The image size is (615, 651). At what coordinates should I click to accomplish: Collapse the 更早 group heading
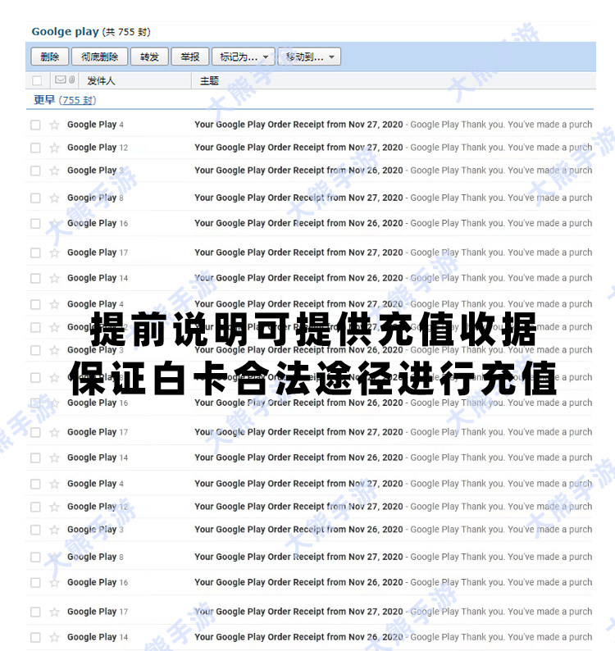click(44, 100)
